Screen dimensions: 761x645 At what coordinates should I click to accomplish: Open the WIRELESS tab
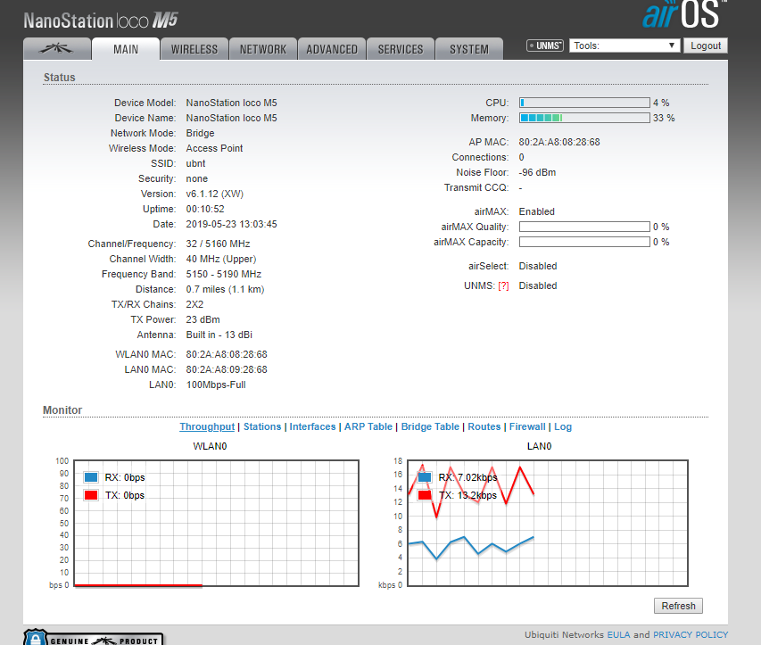pyautogui.click(x=194, y=49)
